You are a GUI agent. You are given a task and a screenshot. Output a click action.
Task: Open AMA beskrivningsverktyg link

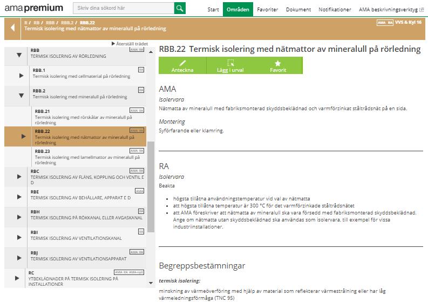[x=388, y=10]
